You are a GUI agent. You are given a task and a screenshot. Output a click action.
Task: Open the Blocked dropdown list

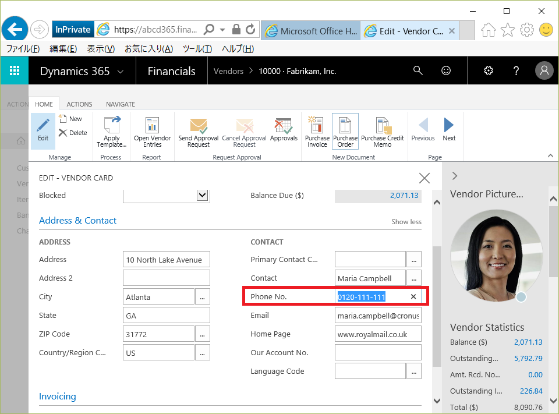[x=203, y=195]
